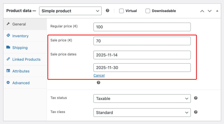Click help icon below the Cancel link
Viewport: 224px width, 124px height.
point(98,82)
